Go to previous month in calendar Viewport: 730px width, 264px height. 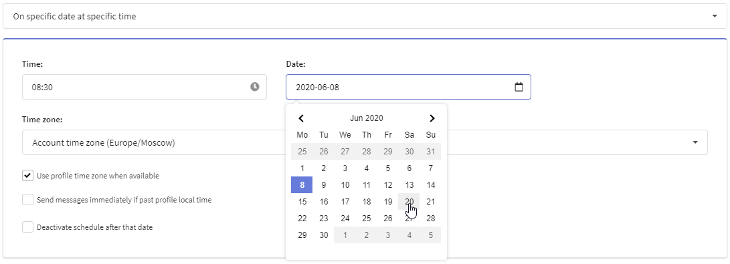coord(300,118)
